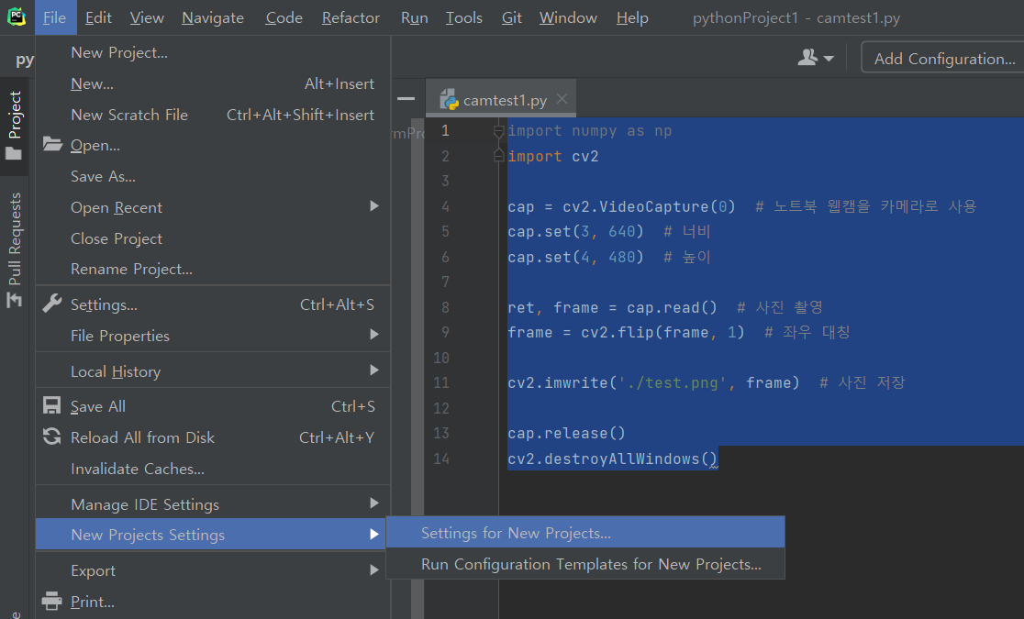Click the 'cap.release()' code line
Viewport: 1024px width, 619px height.
pyautogui.click(x=566, y=433)
